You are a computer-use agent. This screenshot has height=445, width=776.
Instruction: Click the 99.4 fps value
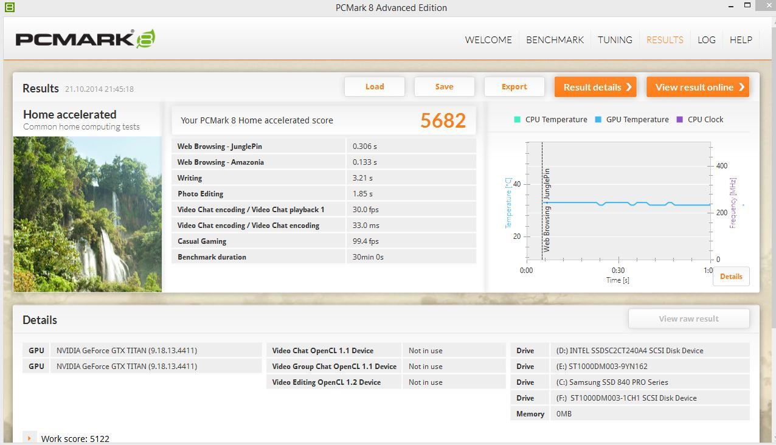[x=365, y=241]
